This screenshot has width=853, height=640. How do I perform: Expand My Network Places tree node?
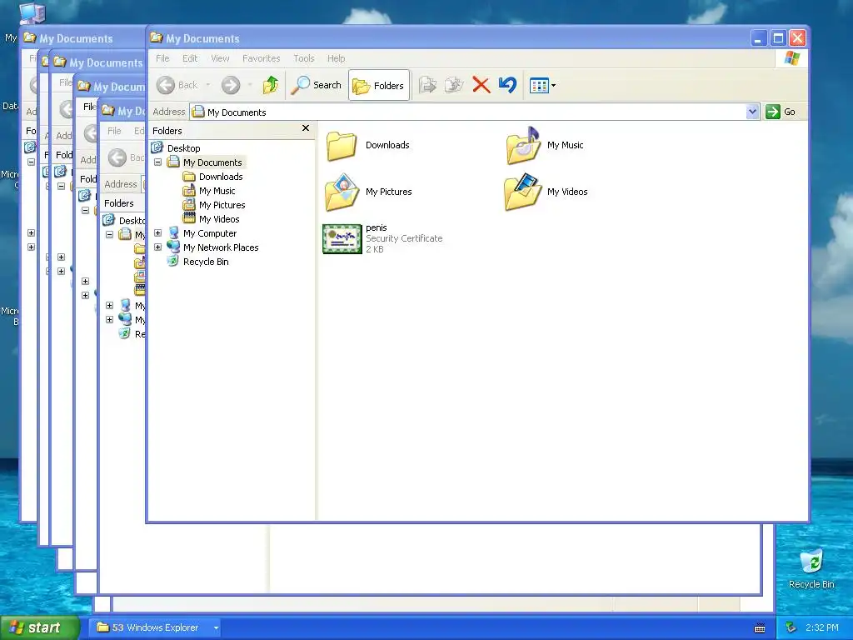157,247
